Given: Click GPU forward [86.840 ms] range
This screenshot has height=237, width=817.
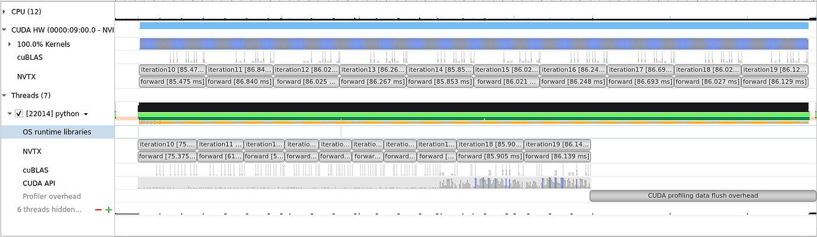Looking at the screenshot, I should (x=239, y=82).
